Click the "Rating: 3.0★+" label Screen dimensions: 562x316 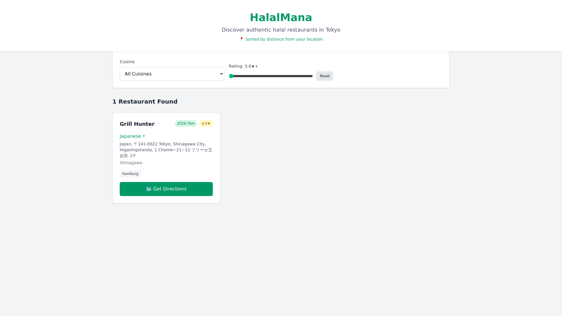244,66
